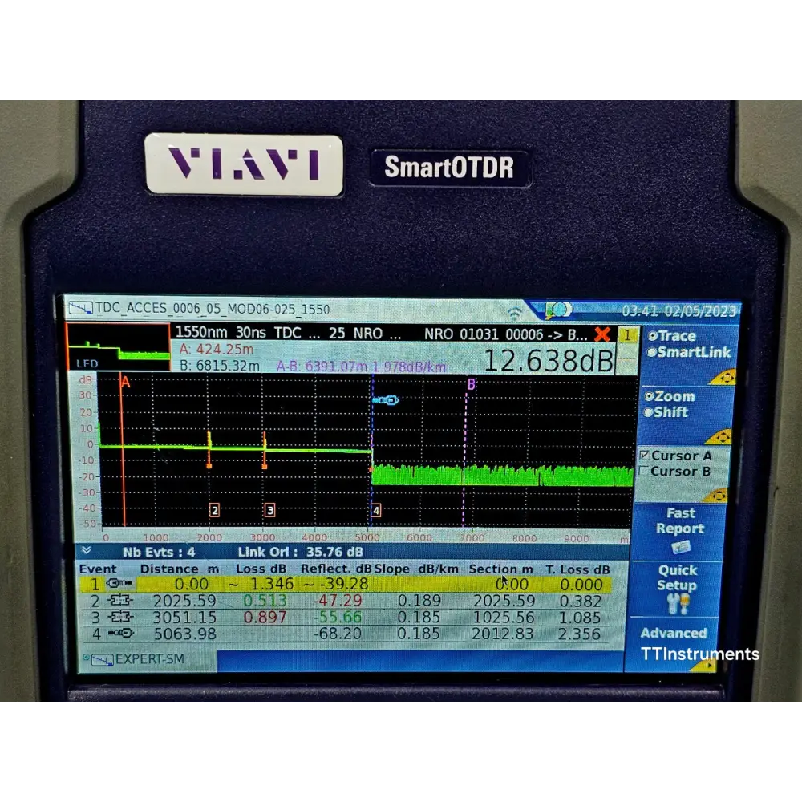This screenshot has height=802, width=802.
Task: Click the fiber end icon in event 4 row
Action: coord(120,634)
